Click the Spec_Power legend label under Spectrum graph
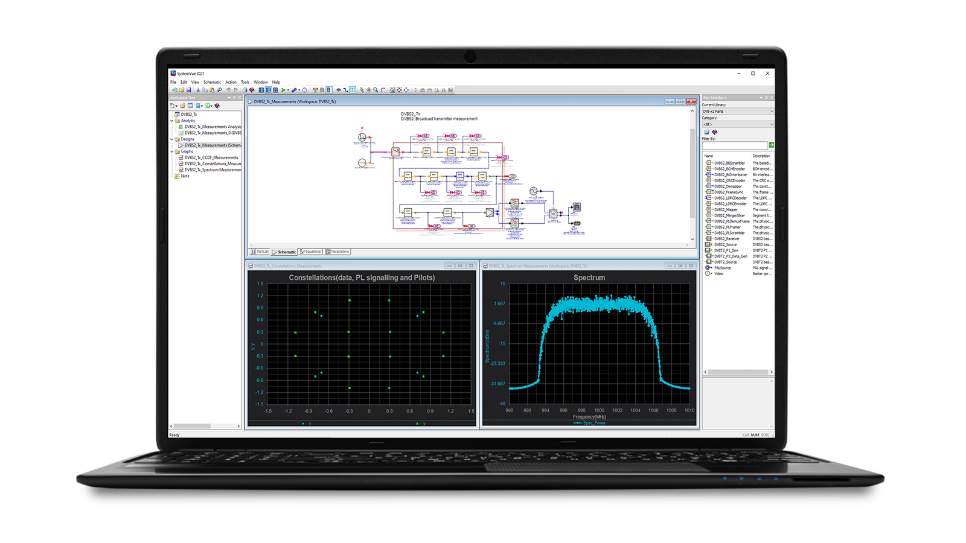This screenshot has height=543, width=966. pyautogui.click(x=594, y=423)
